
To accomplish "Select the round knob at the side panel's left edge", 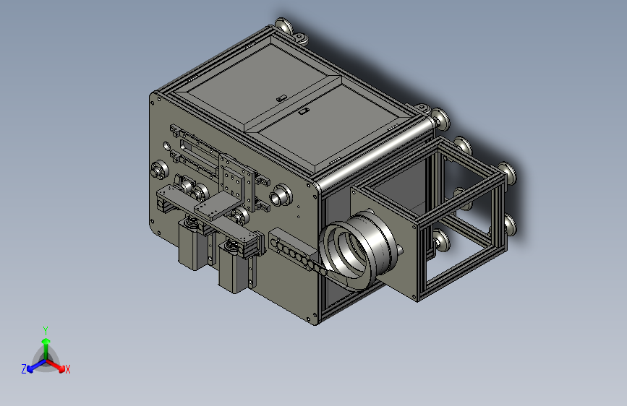I will pyautogui.click(x=159, y=170).
